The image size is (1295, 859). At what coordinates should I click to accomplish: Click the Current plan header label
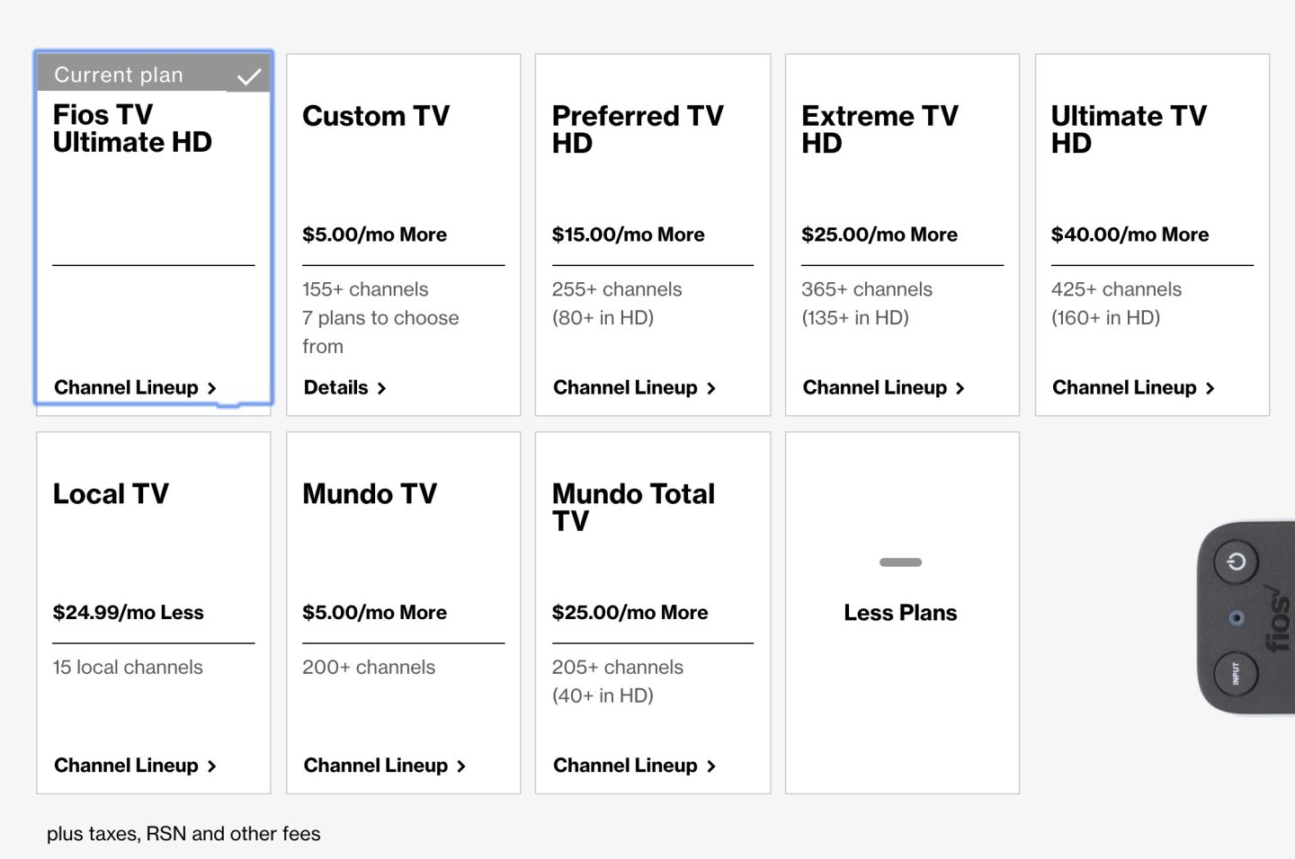click(x=118, y=75)
